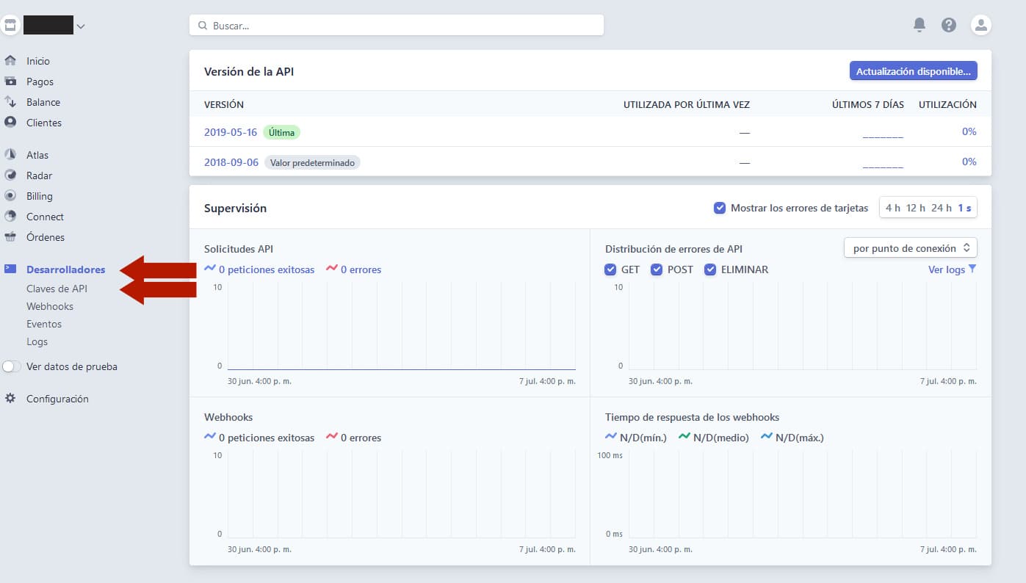Uncheck Mostrar los errores de tarjetas

pyautogui.click(x=720, y=208)
